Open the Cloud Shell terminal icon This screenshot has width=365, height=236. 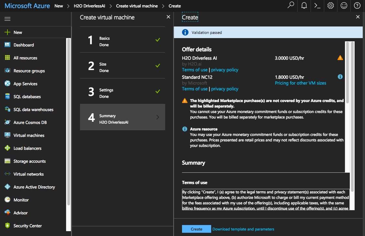317,6
